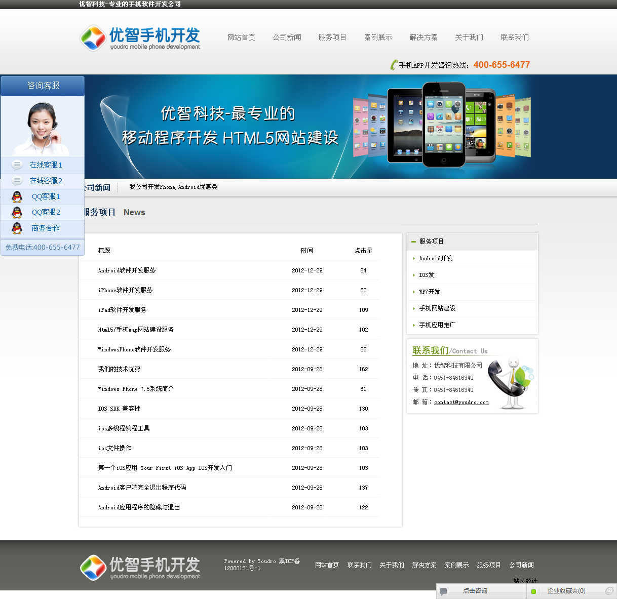Go to the 案例展示 top navigation item
This screenshot has height=599, width=617.
[378, 37]
